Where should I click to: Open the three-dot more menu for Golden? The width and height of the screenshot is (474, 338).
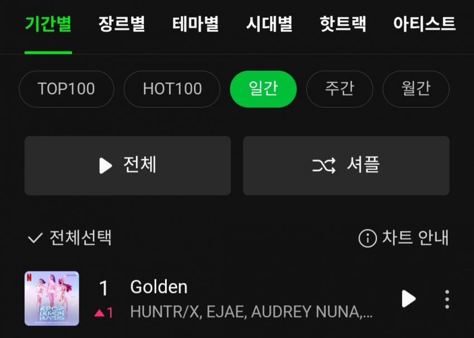[x=447, y=300]
